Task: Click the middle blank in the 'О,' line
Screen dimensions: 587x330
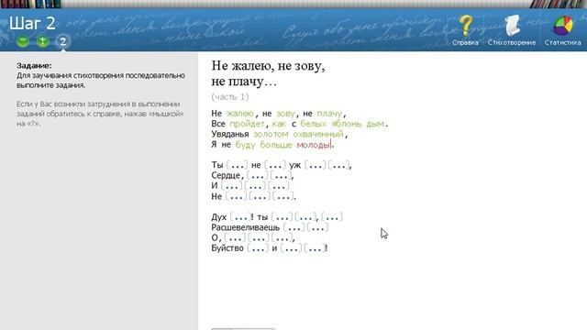Action: point(259,237)
